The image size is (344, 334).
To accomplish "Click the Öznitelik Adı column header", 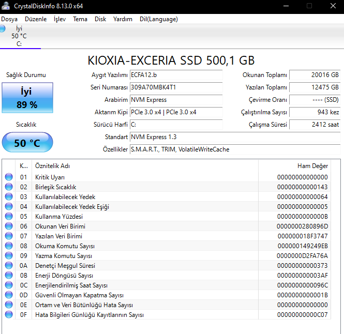I will click(x=145, y=166).
